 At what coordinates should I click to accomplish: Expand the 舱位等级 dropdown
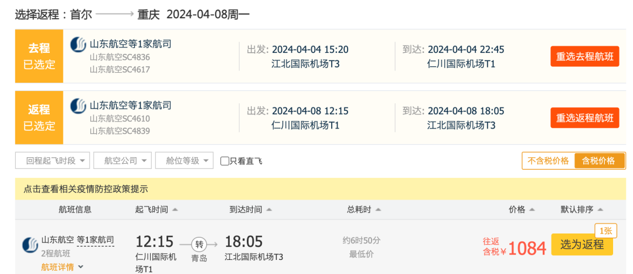[184, 161]
